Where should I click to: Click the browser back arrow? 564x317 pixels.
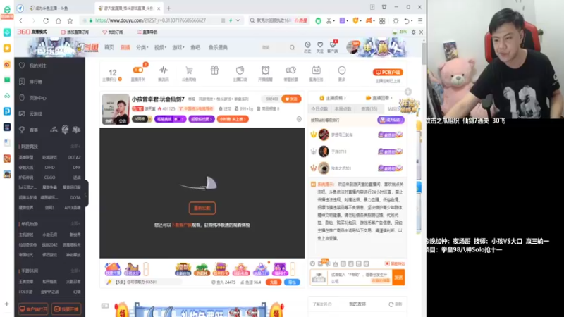[x=21, y=21]
